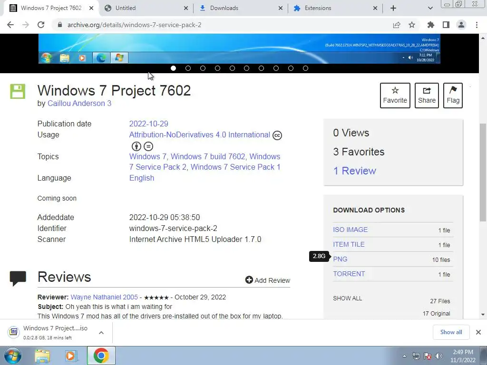487x365 pixels.
Task: Select the sixth carousel dot
Action: pyautogui.click(x=247, y=68)
